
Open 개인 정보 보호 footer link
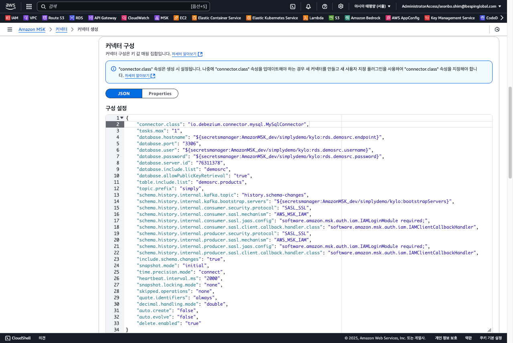click(x=446, y=338)
